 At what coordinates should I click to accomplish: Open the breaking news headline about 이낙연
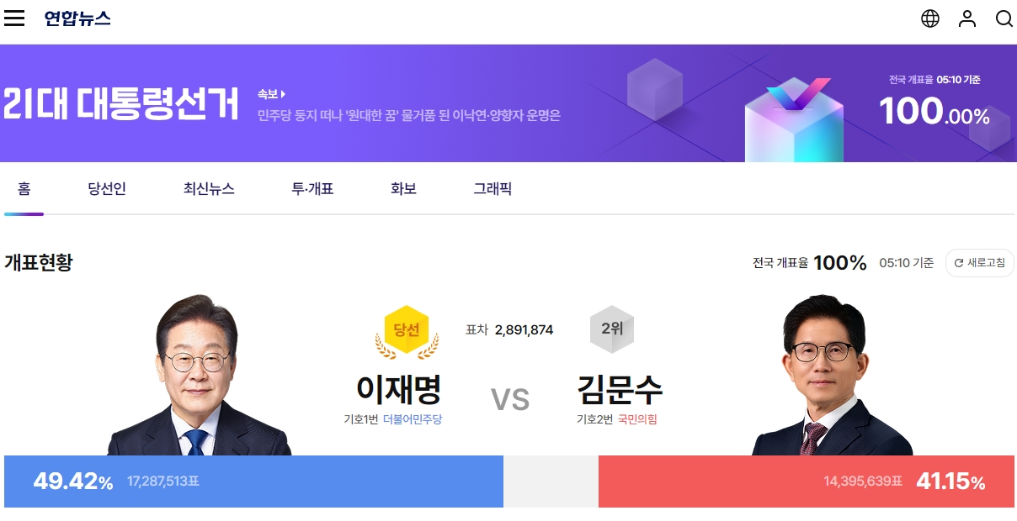click(x=409, y=115)
